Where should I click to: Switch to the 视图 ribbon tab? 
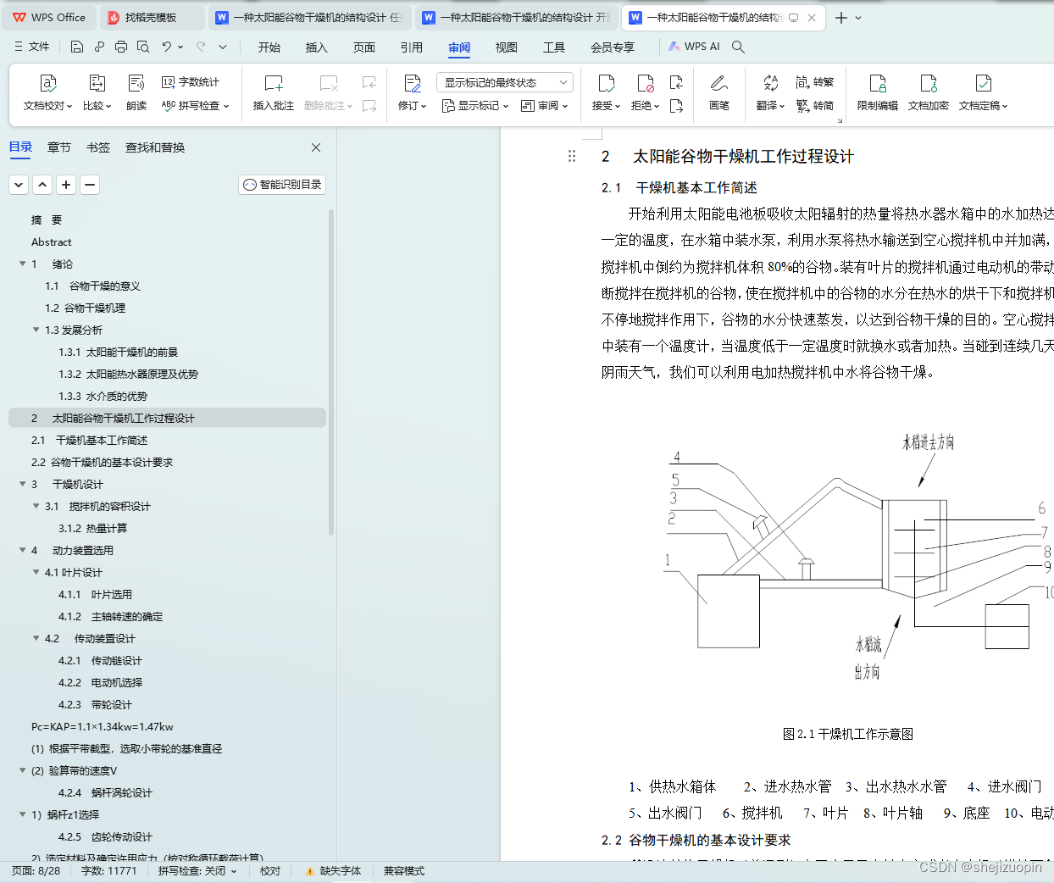507,47
